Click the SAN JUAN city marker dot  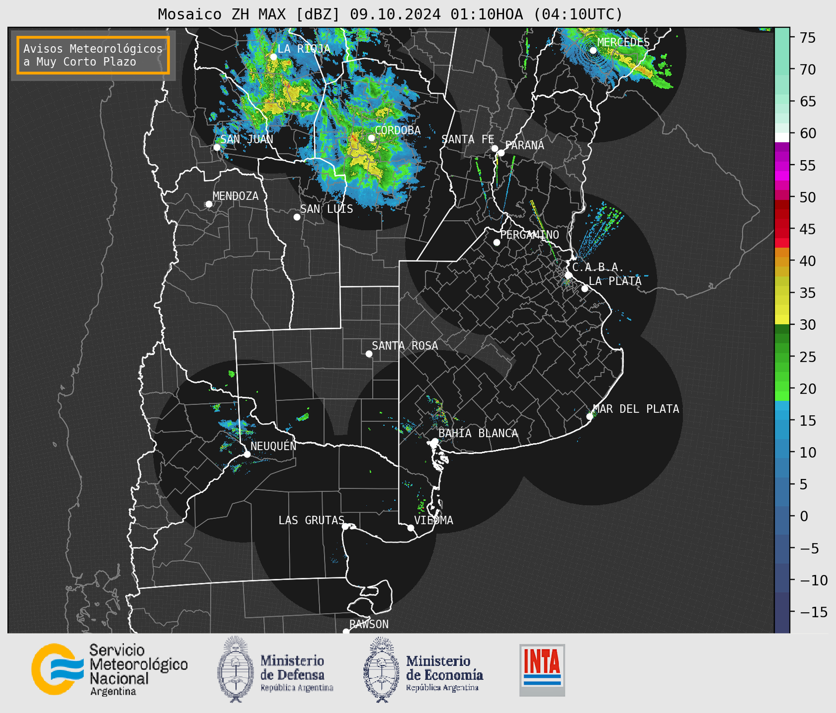pos(217,147)
